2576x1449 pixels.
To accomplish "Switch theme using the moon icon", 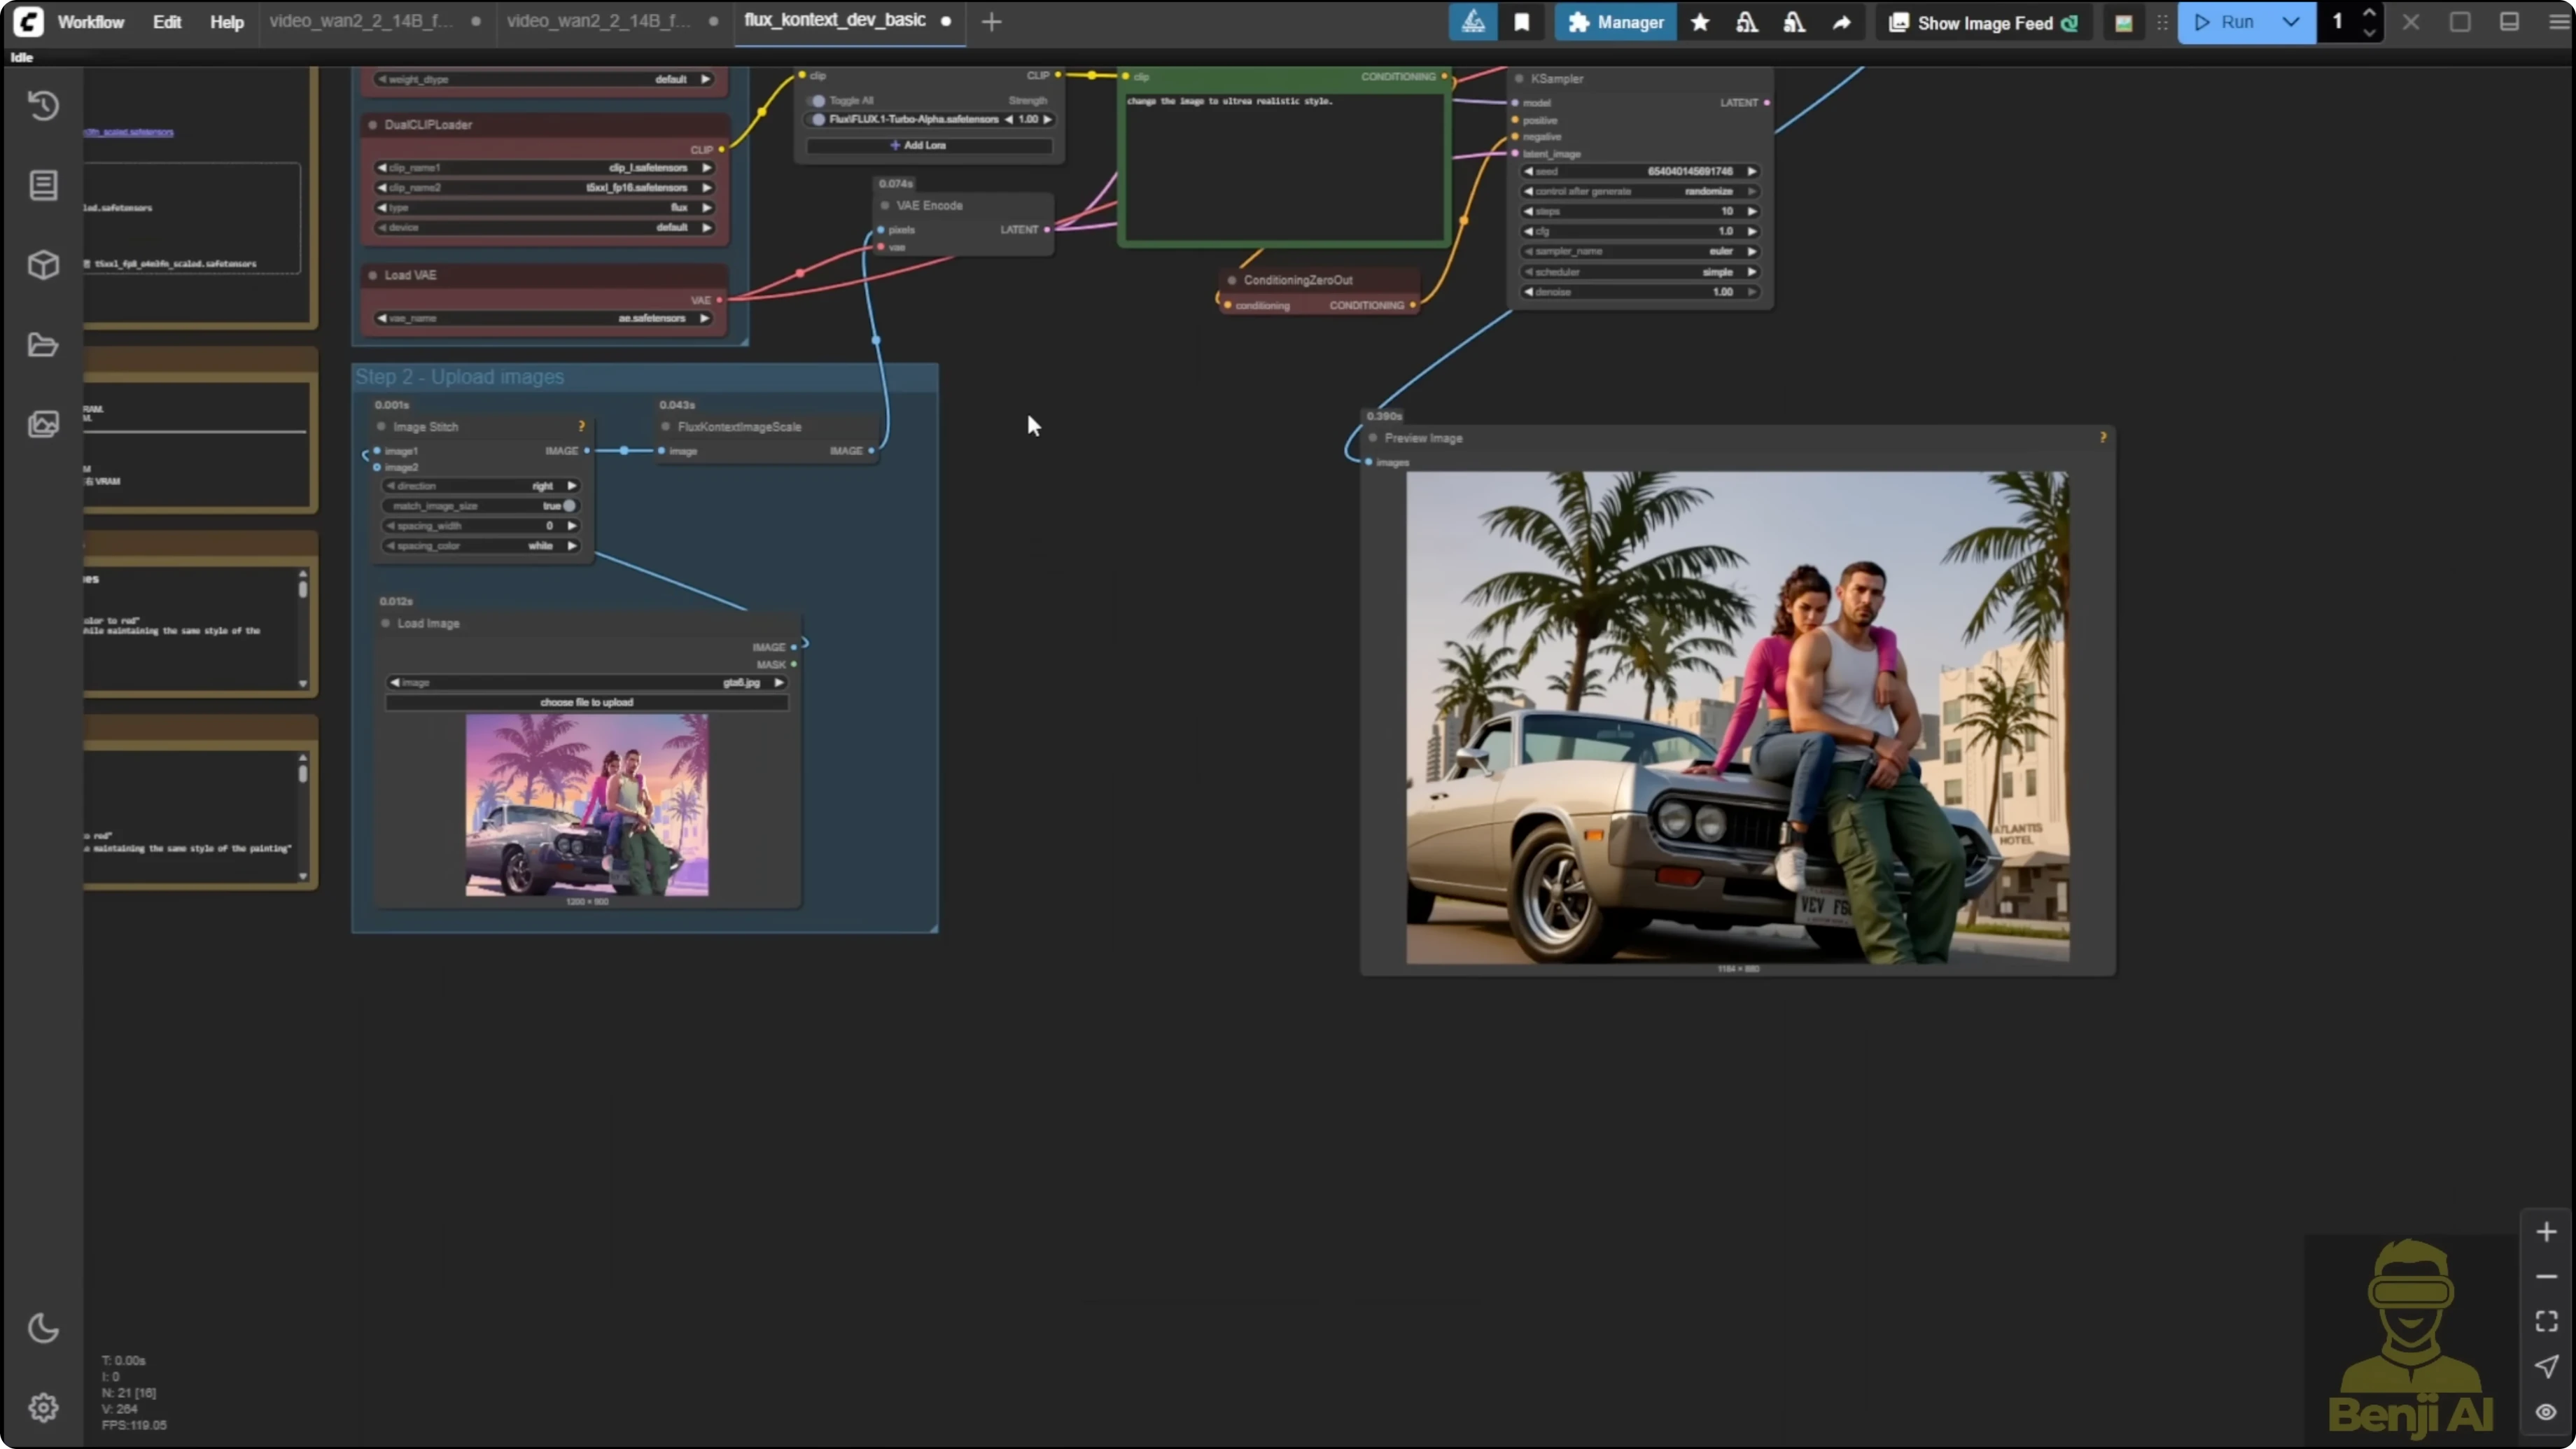I will [x=44, y=1328].
